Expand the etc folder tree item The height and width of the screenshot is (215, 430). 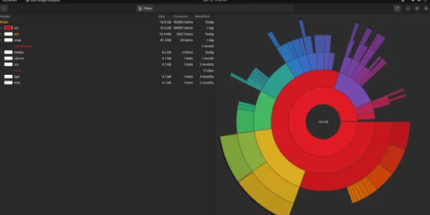2,33
